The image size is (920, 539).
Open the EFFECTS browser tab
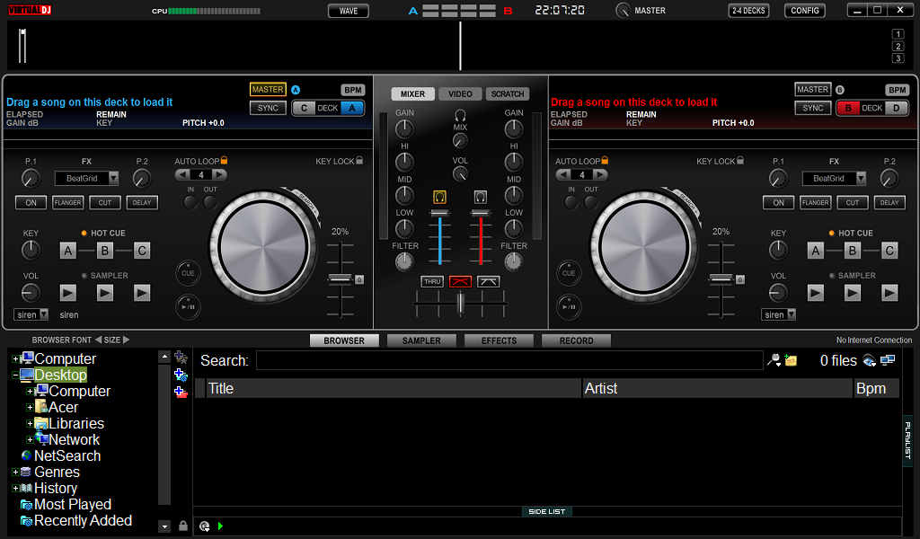click(499, 340)
